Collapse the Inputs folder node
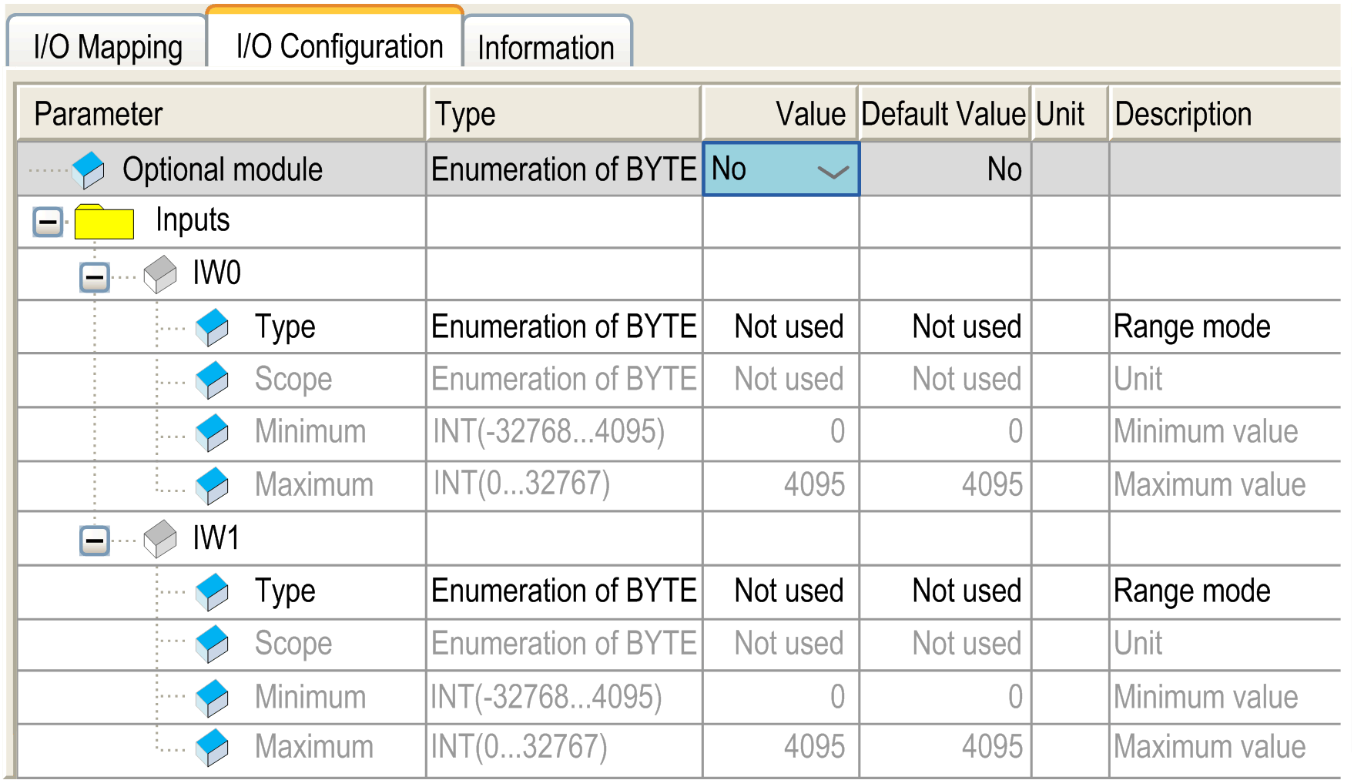This screenshot has height=780, width=1354. pos(48,223)
